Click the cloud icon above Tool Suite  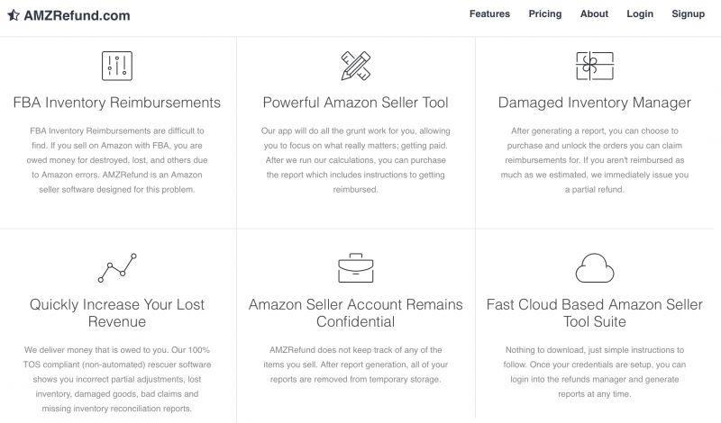pyautogui.click(x=595, y=268)
